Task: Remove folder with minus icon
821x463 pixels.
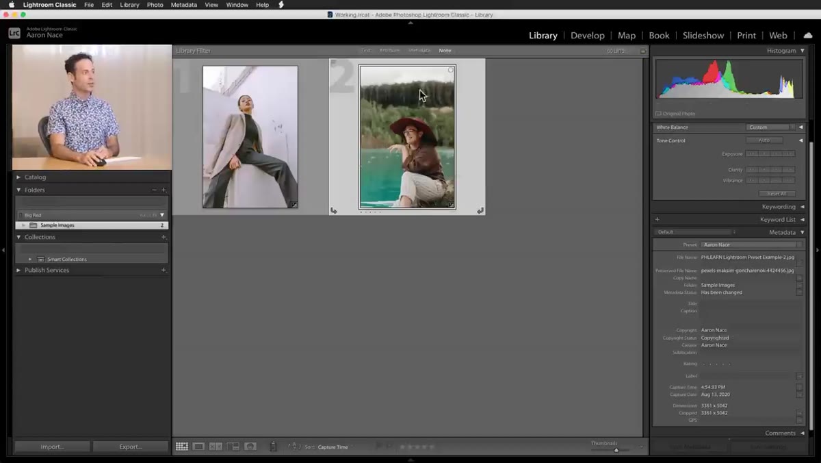Action: 155,190
